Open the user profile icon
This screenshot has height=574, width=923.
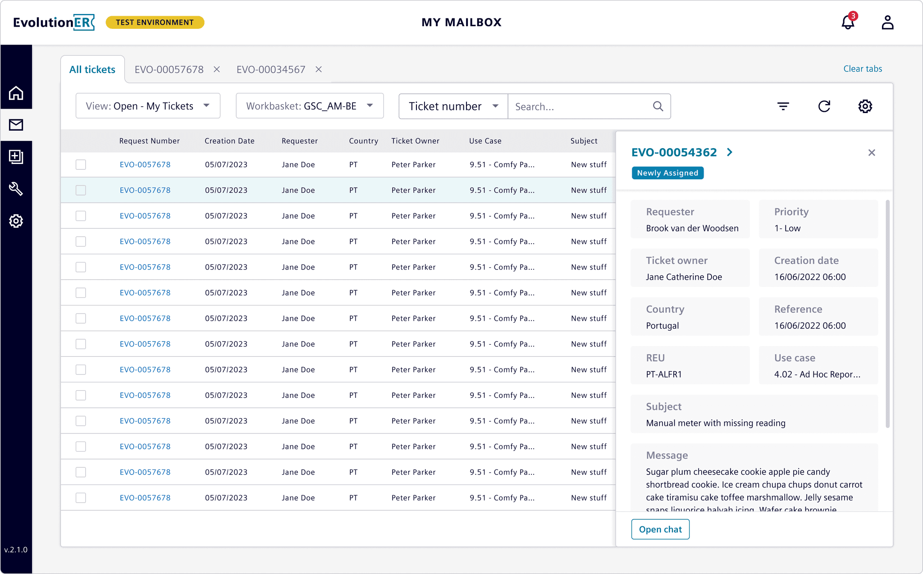click(x=887, y=22)
